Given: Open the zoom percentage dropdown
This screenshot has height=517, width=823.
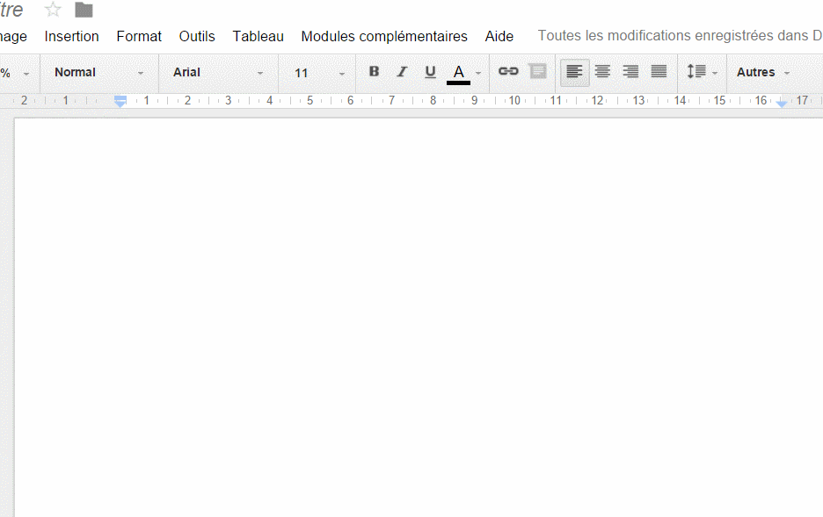Looking at the screenshot, I should point(15,73).
